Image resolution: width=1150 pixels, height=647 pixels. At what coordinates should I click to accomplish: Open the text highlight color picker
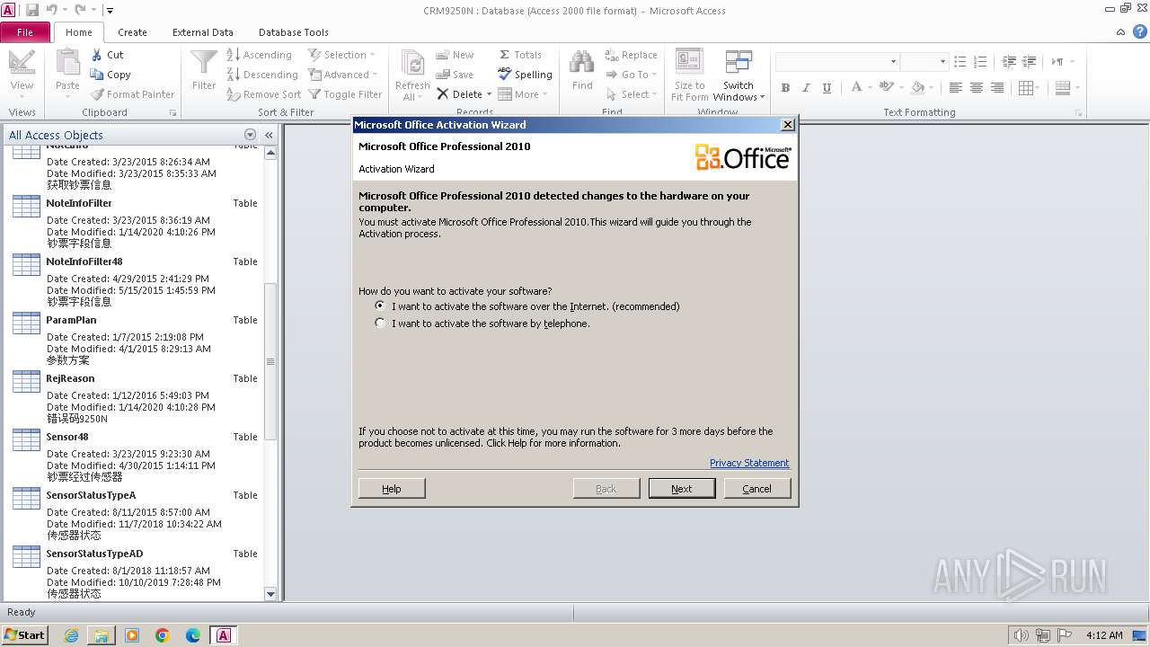pos(889,88)
